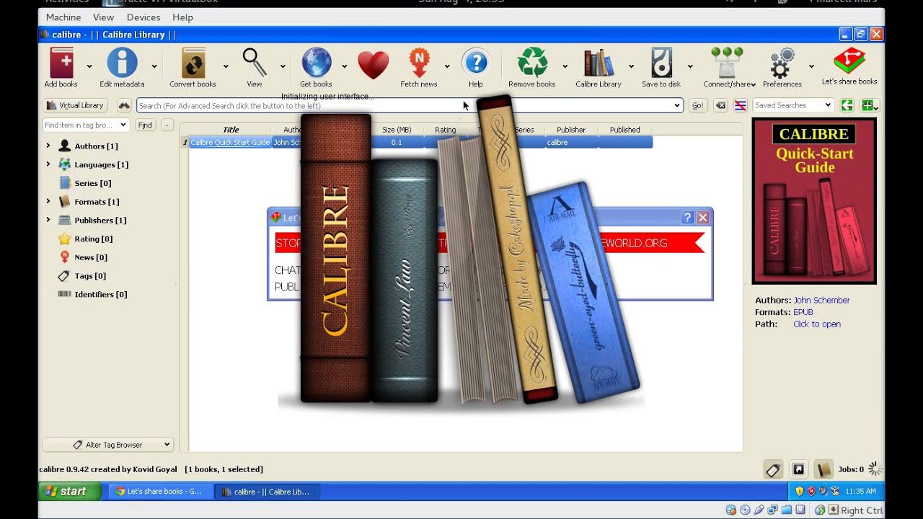
Task: Open the EPUB format link
Action: click(x=803, y=312)
